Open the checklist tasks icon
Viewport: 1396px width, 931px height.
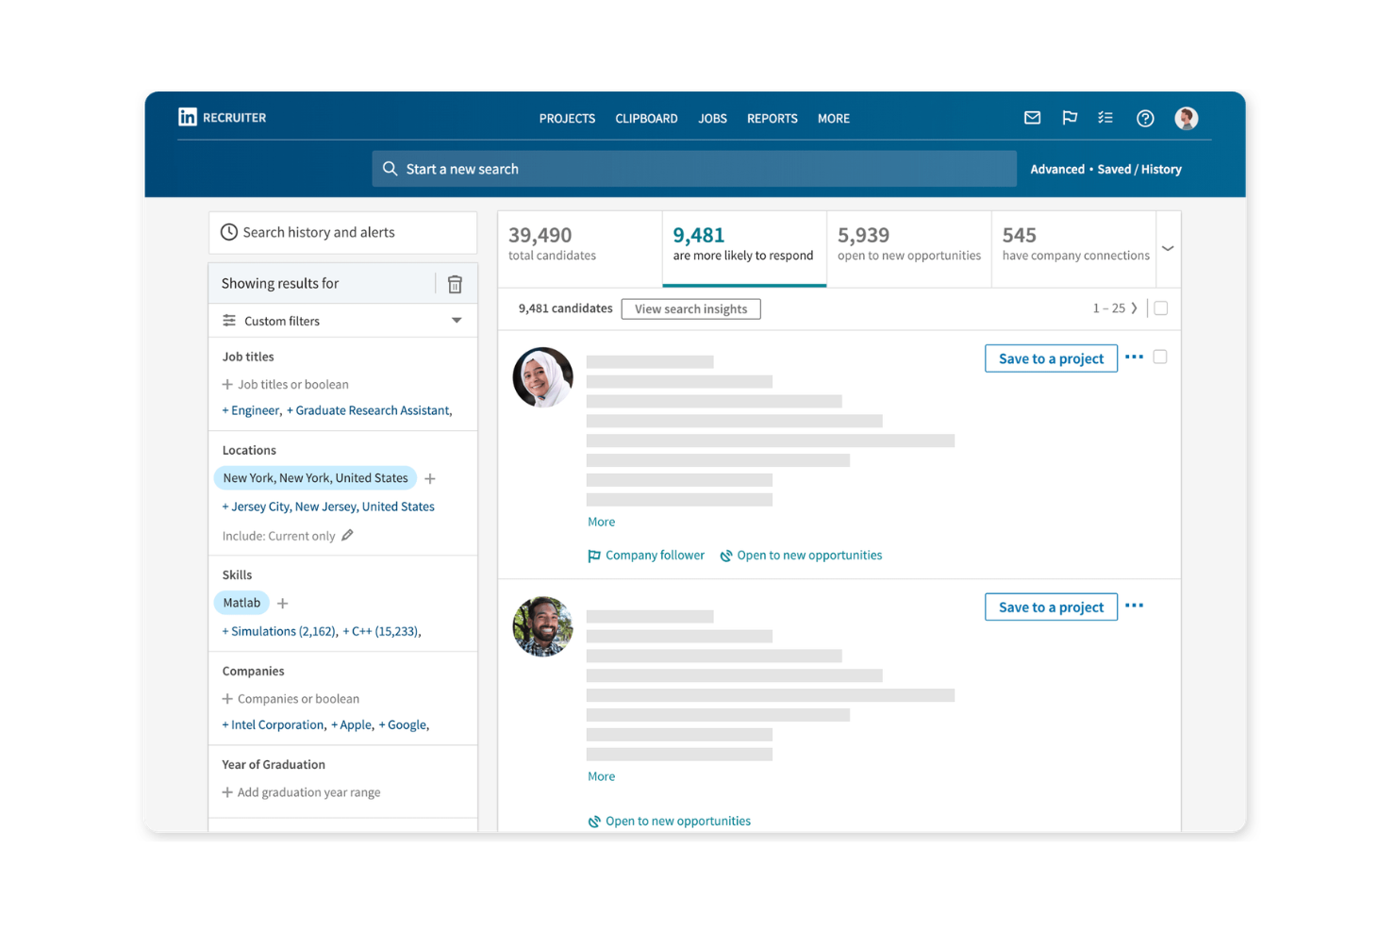pyautogui.click(x=1105, y=118)
